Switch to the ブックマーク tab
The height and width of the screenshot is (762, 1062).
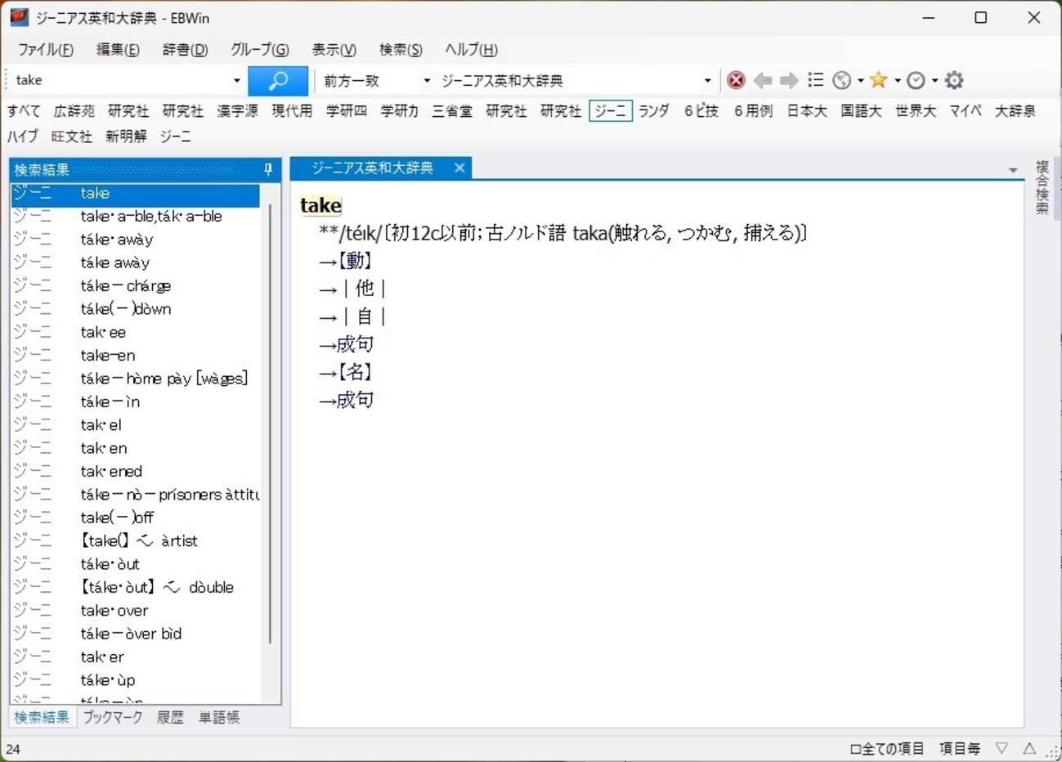click(113, 717)
